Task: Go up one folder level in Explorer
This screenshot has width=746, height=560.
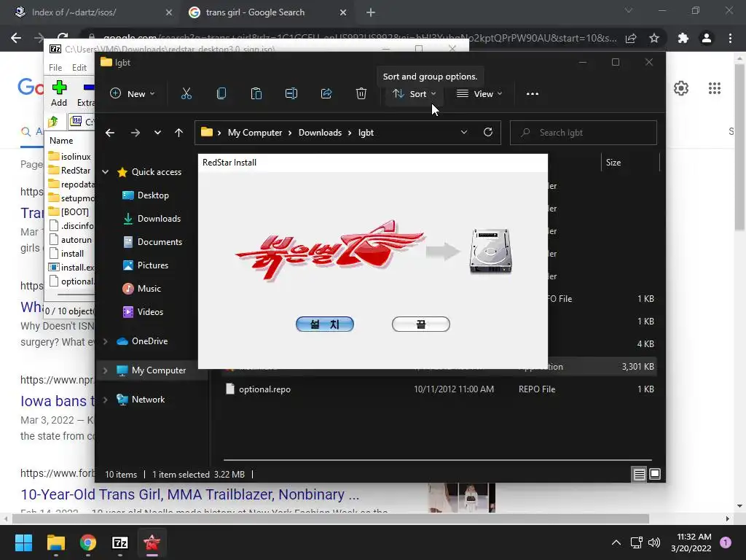Action: click(x=178, y=133)
